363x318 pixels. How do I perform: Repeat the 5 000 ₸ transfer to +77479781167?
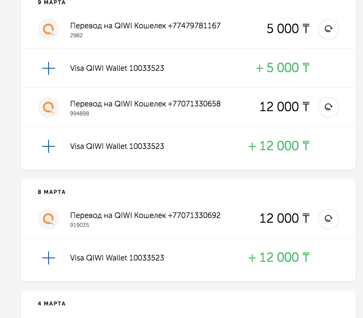point(329,29)
